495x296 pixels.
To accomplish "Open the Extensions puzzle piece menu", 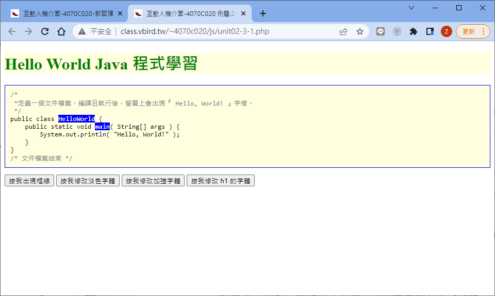I will [413, 31].
